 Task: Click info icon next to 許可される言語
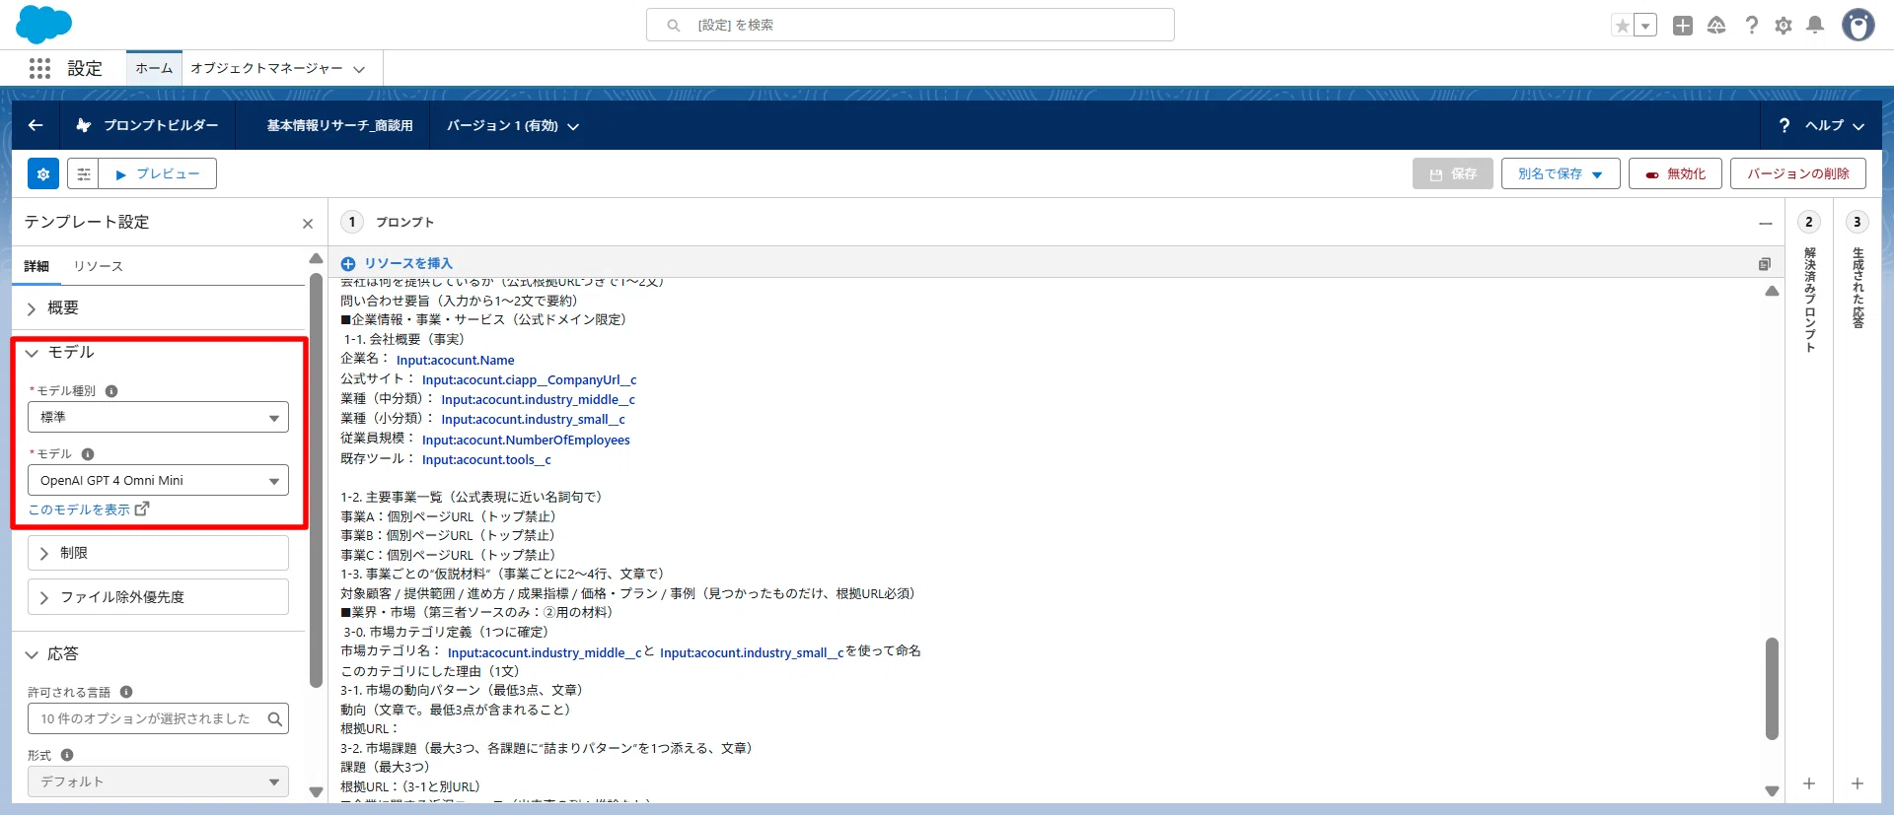pyautogui.click(x=126, y=692)
